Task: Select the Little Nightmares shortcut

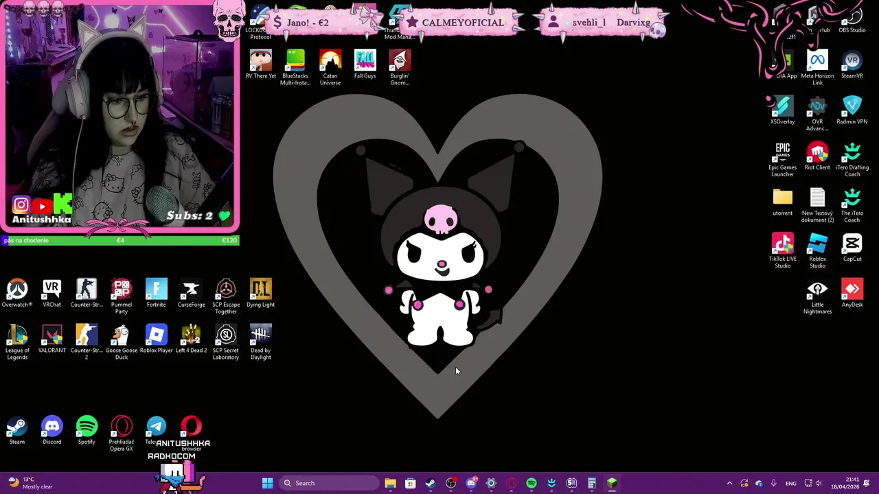Action: [817, 296]
